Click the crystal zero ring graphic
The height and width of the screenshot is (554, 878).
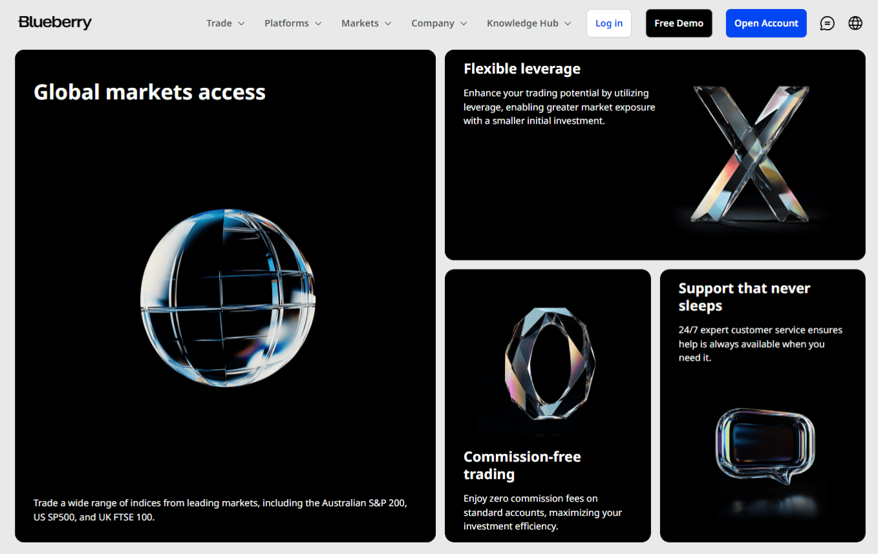(550, 363)
